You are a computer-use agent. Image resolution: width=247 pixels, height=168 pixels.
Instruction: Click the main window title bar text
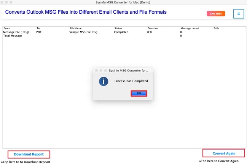(x=123, y=2)
